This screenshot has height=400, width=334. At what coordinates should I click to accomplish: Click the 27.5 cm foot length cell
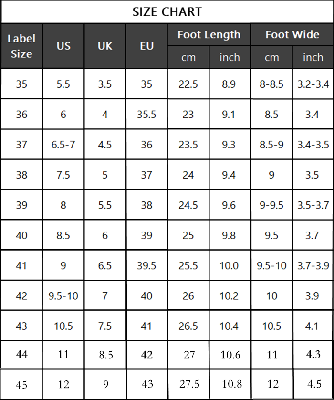pyautogui.click(x=188, y=384)
